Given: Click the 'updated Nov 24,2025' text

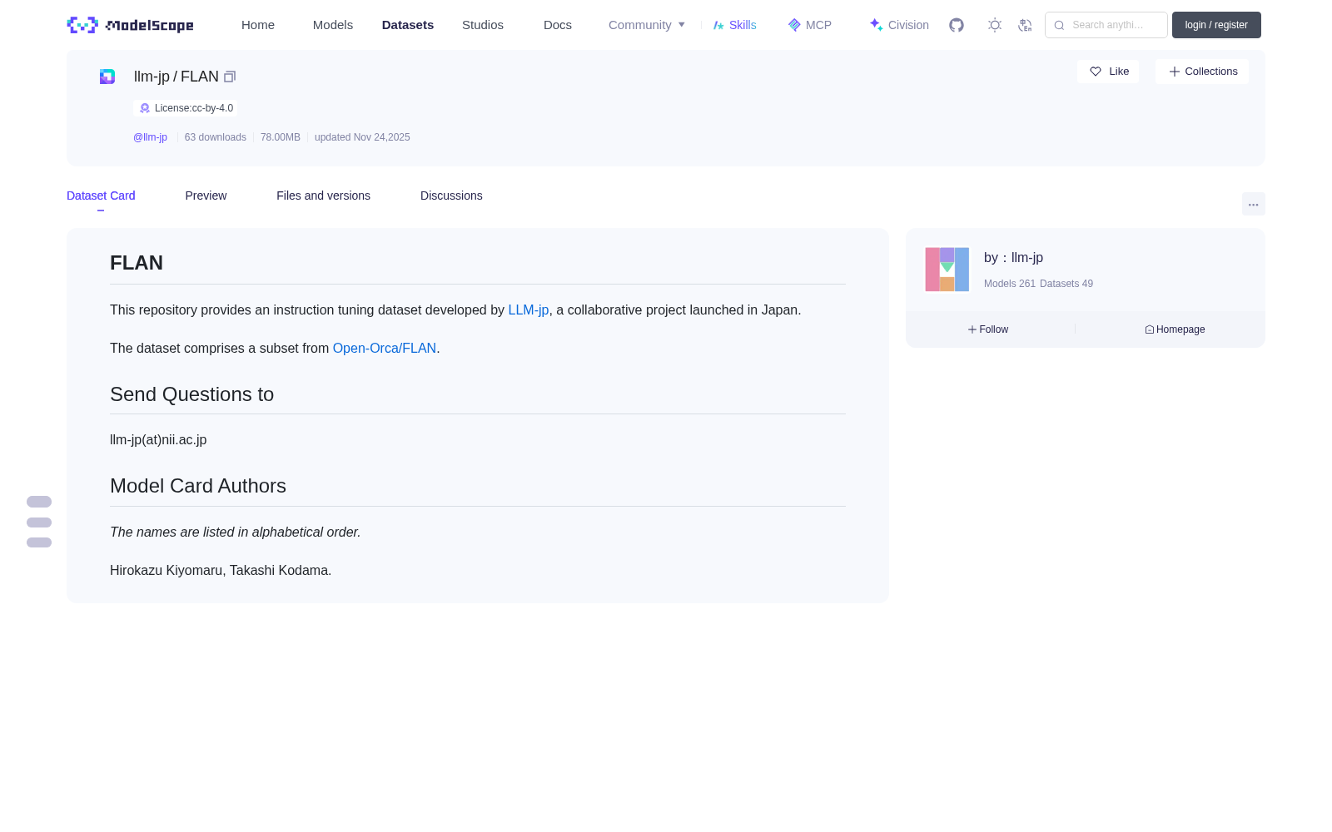Looking at the screenshot, I should [362, 137].
